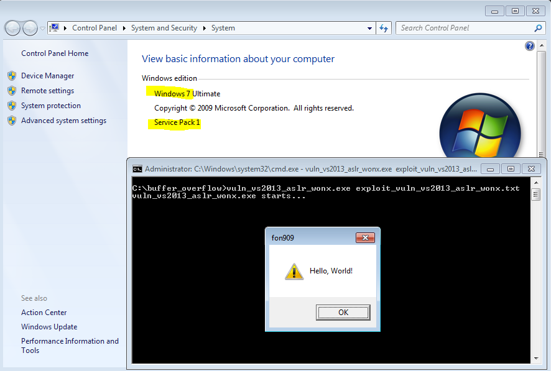
Task: Click OK in the fon909 dialog
Action: (x=343, y=313)
